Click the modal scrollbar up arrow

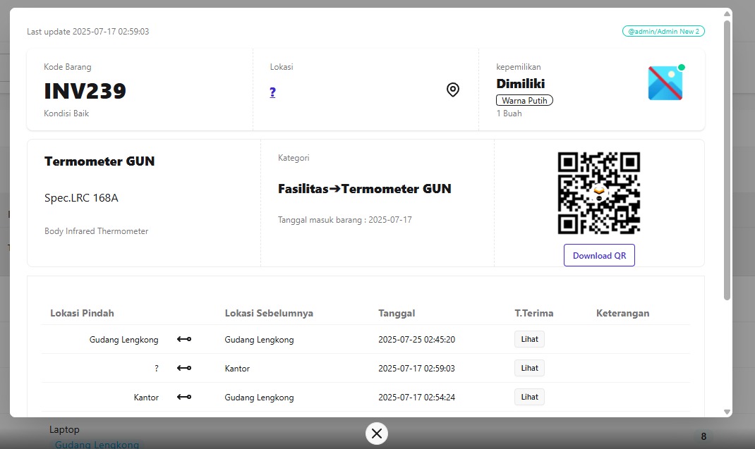(727, 13)
